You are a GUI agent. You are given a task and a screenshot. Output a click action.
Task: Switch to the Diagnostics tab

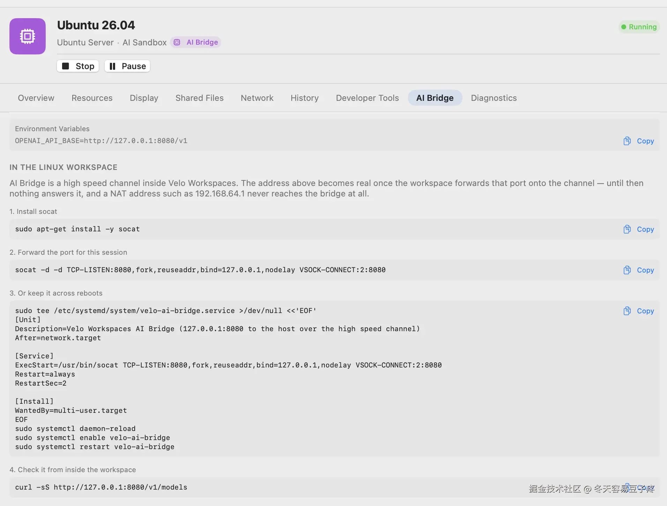494,98
